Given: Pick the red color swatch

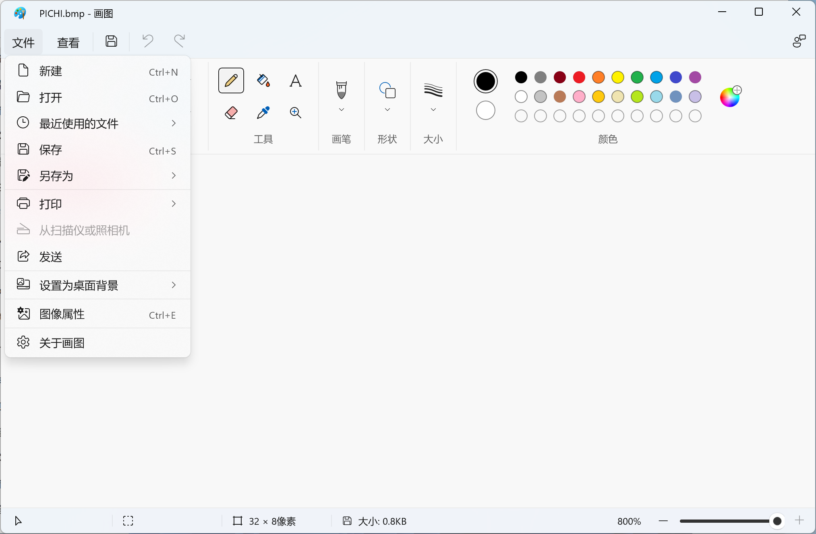Looking at the screenshot, I should pyautogui.click(x=579, y=77).
